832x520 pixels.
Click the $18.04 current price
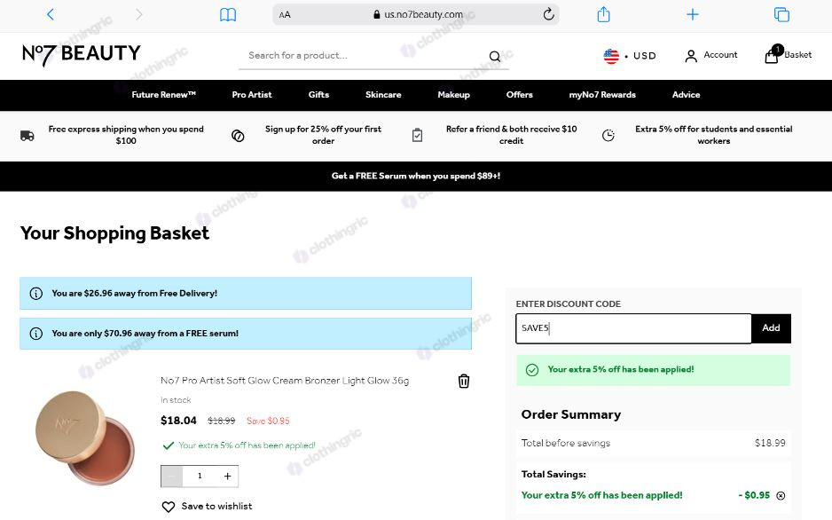point(178,421)
